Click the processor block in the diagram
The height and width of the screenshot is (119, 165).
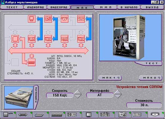tap(15, 39)
